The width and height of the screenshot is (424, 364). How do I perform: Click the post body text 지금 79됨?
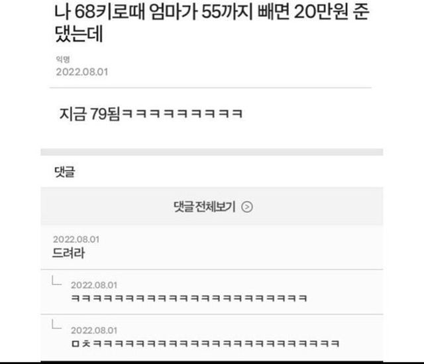(x=89, y=113)
